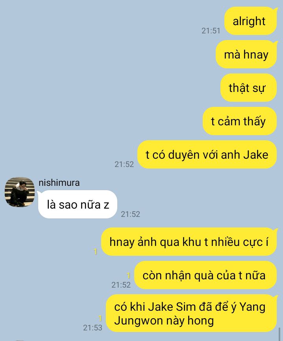This screenshot has width=283, height=341.
Task: Open nishimura's profile picture
Action: pos(20,192)
